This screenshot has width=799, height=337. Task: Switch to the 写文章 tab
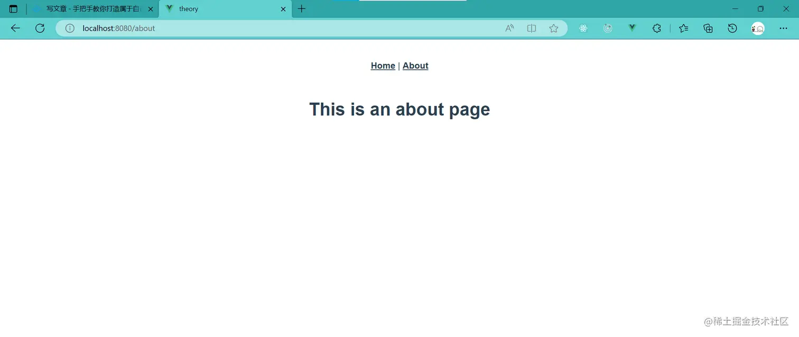pos(90,8)
